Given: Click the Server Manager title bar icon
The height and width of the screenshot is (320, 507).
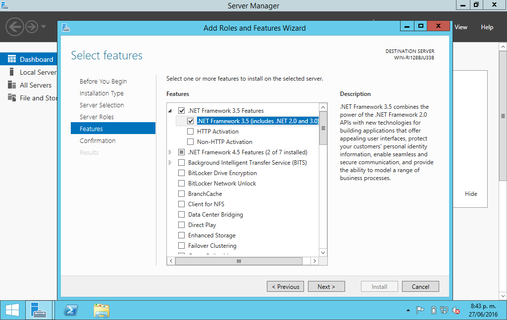Looking at the screenshot, I should (4, 5).
